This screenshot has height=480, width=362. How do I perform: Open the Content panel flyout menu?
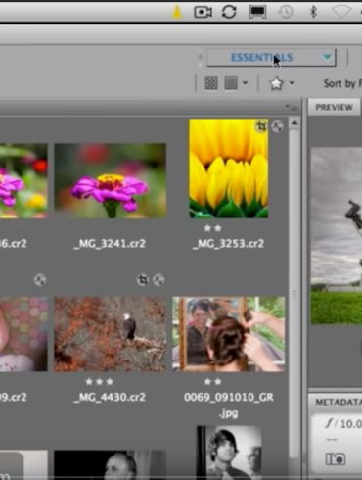291,107
